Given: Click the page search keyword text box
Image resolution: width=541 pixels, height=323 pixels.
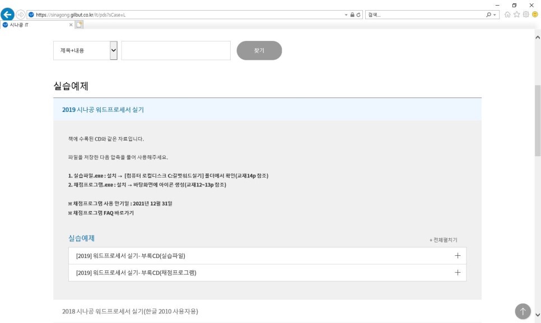Looking at the screenshot, I should tap(176, 50).
